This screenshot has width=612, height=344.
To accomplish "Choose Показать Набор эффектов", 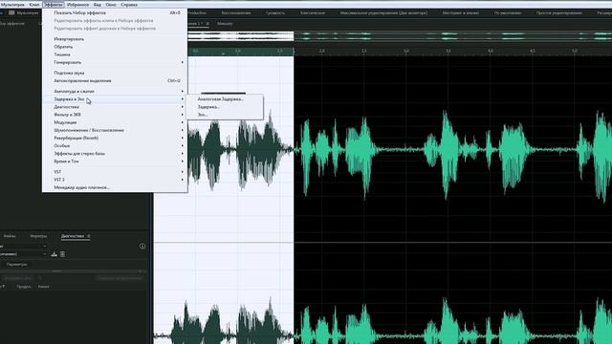I will pyautogui.click(x=115, y=12).
